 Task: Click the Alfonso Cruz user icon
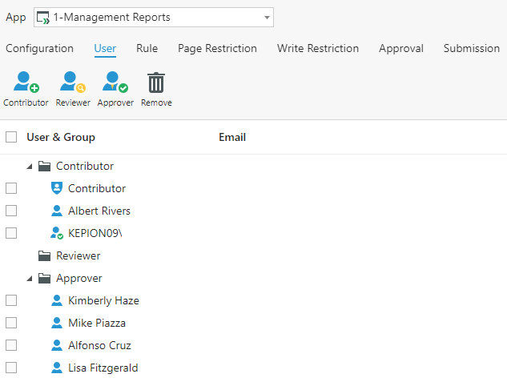point(57,345)
